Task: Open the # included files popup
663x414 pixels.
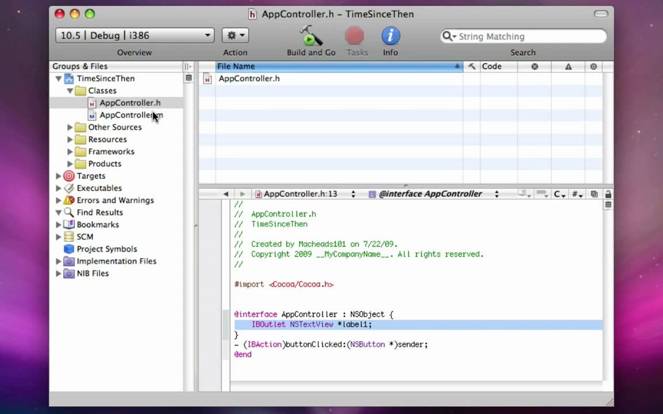Action: click(577, 194)
